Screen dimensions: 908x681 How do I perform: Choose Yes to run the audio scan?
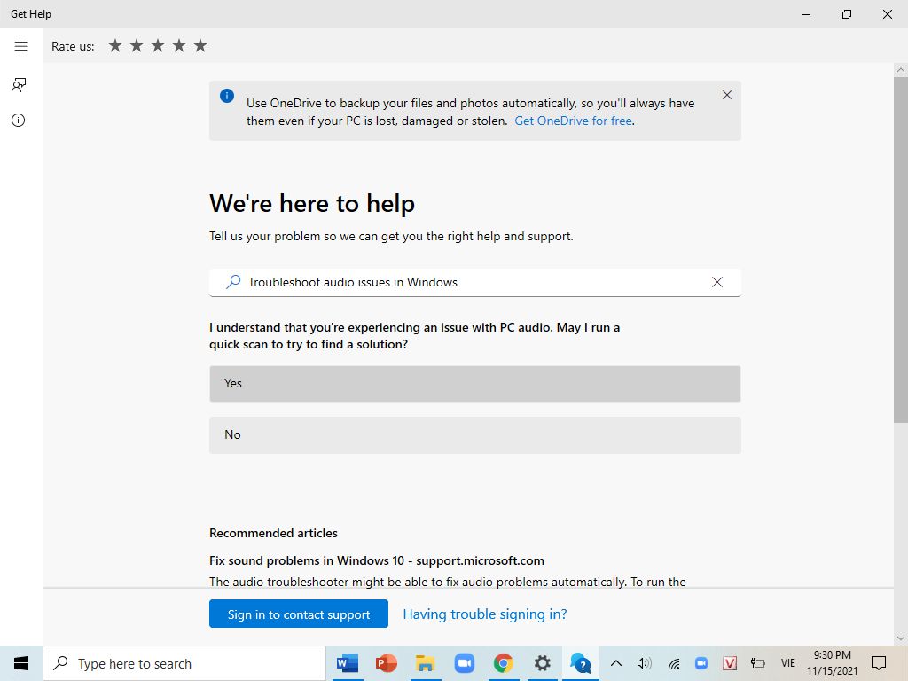click(x=474, y=384)
